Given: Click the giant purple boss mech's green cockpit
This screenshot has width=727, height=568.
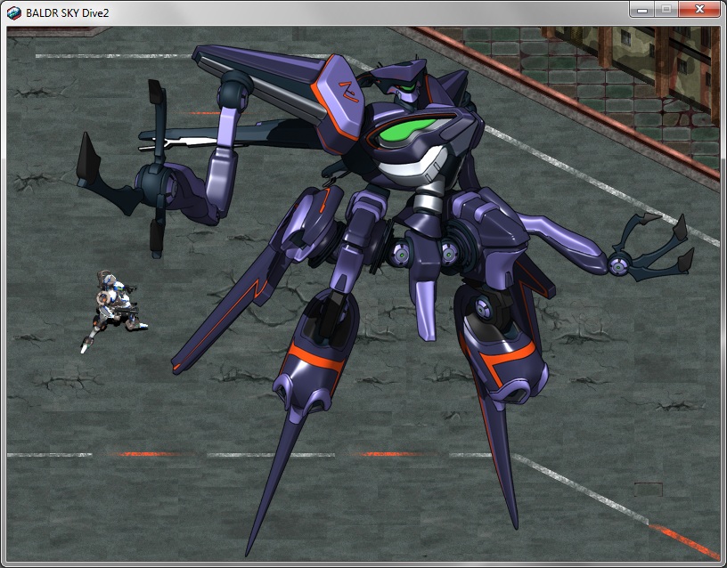Looking at the screenshot, I should coord(406,131).
